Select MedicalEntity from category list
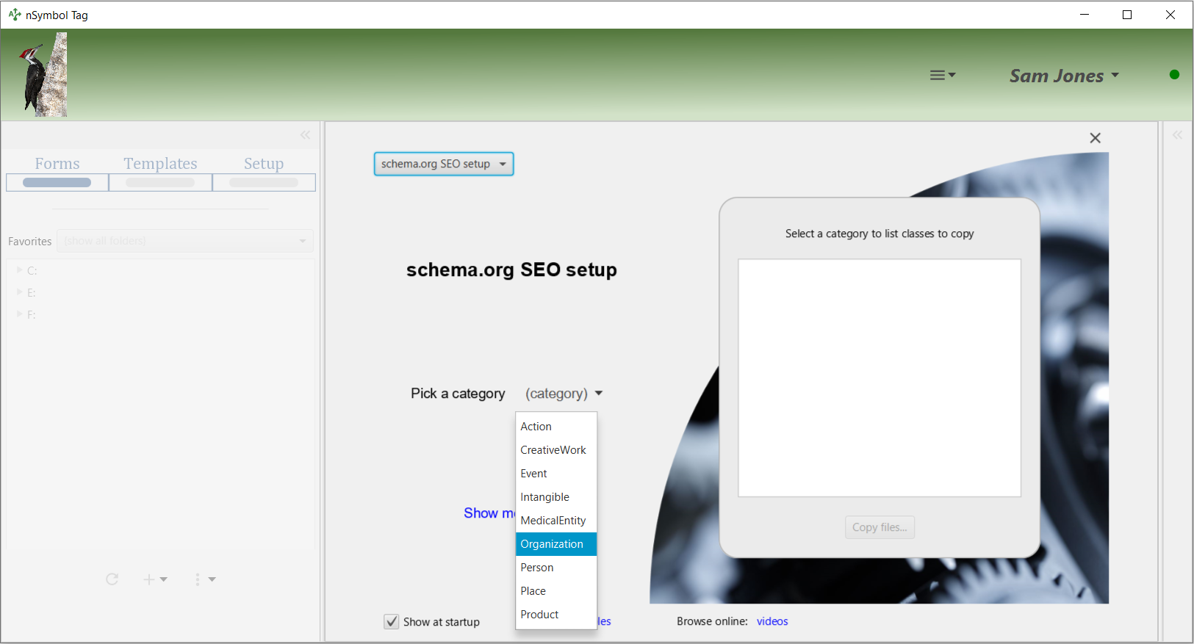 (556, 521)
